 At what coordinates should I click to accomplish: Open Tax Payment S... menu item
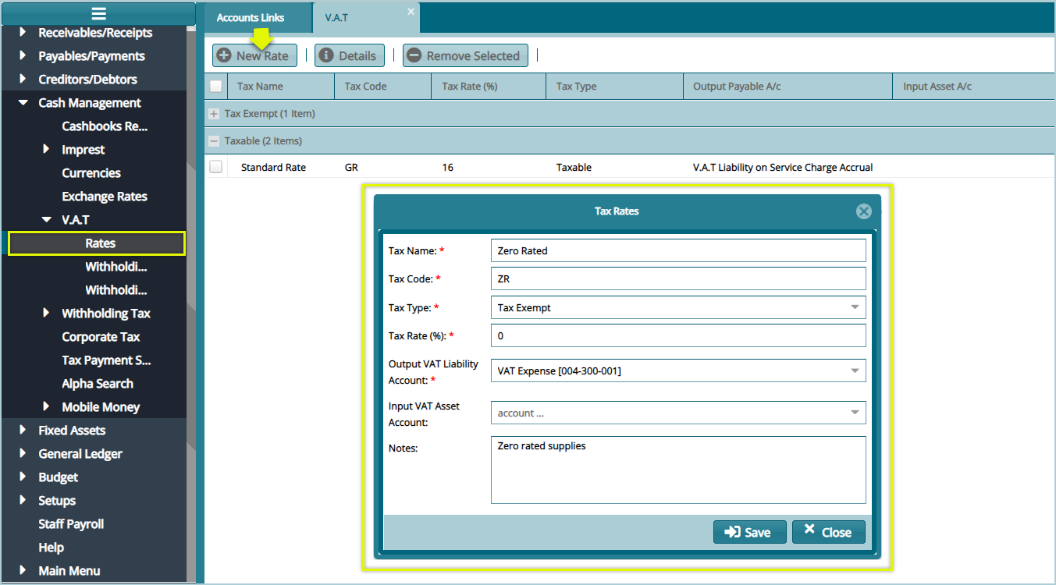click(x=106, y=360)
